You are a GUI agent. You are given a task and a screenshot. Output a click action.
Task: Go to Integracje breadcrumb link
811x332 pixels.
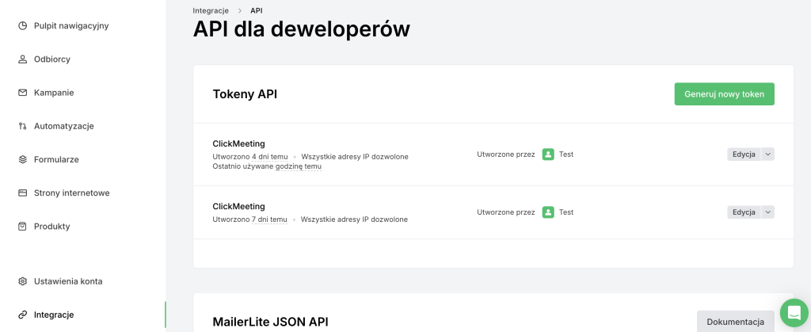[211, 11]
